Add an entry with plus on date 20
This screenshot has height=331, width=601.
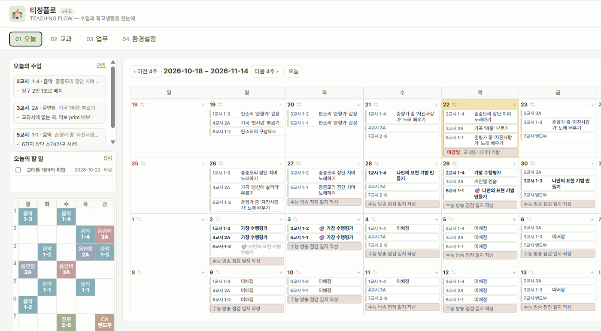click(x=359, y=105)
